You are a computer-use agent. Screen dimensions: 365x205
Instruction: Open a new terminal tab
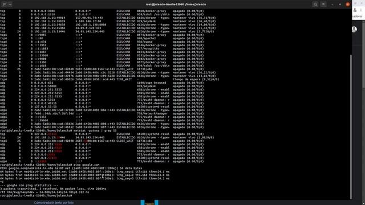[x=5, y=4]
